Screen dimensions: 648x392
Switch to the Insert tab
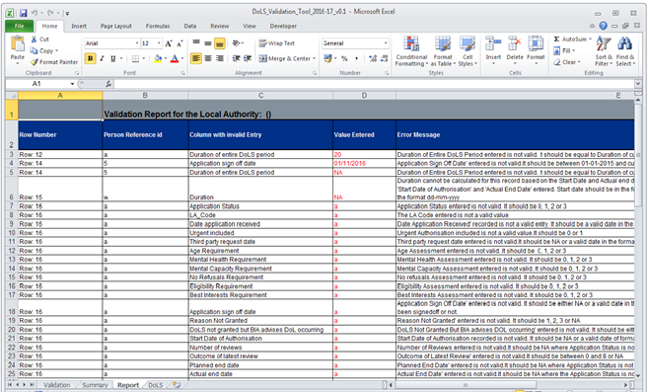pos(79,26)
